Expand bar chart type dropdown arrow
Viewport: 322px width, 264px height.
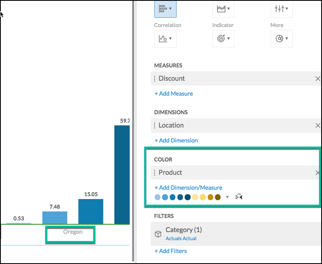click(170, 8)
